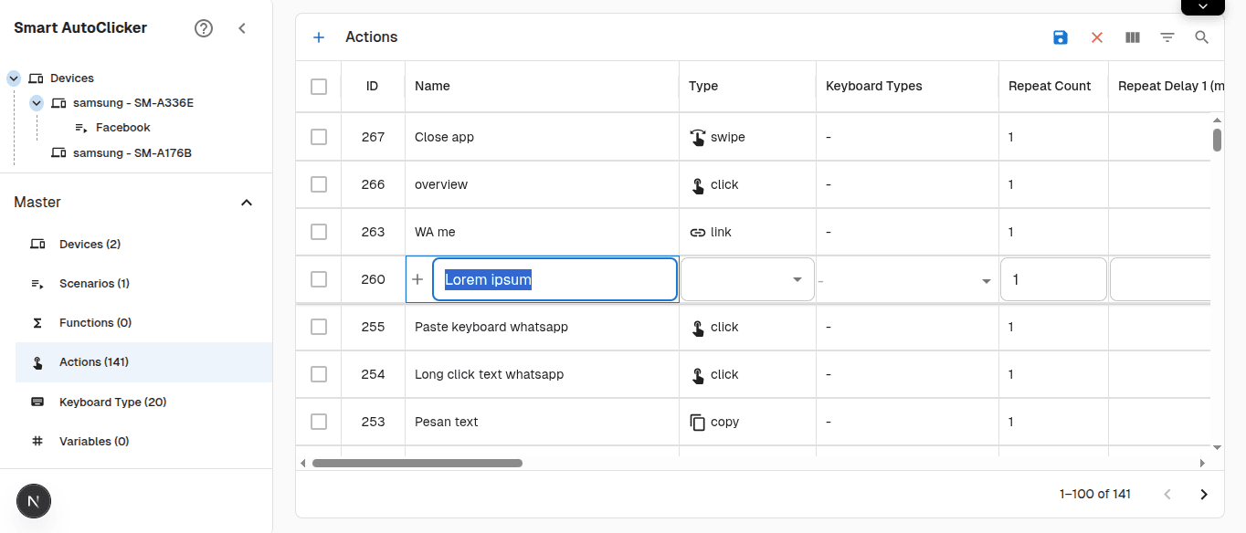Check the box for row 267
Image resolution: width=1246 pixels, height=533 pixels.
[x=319, y=137]
